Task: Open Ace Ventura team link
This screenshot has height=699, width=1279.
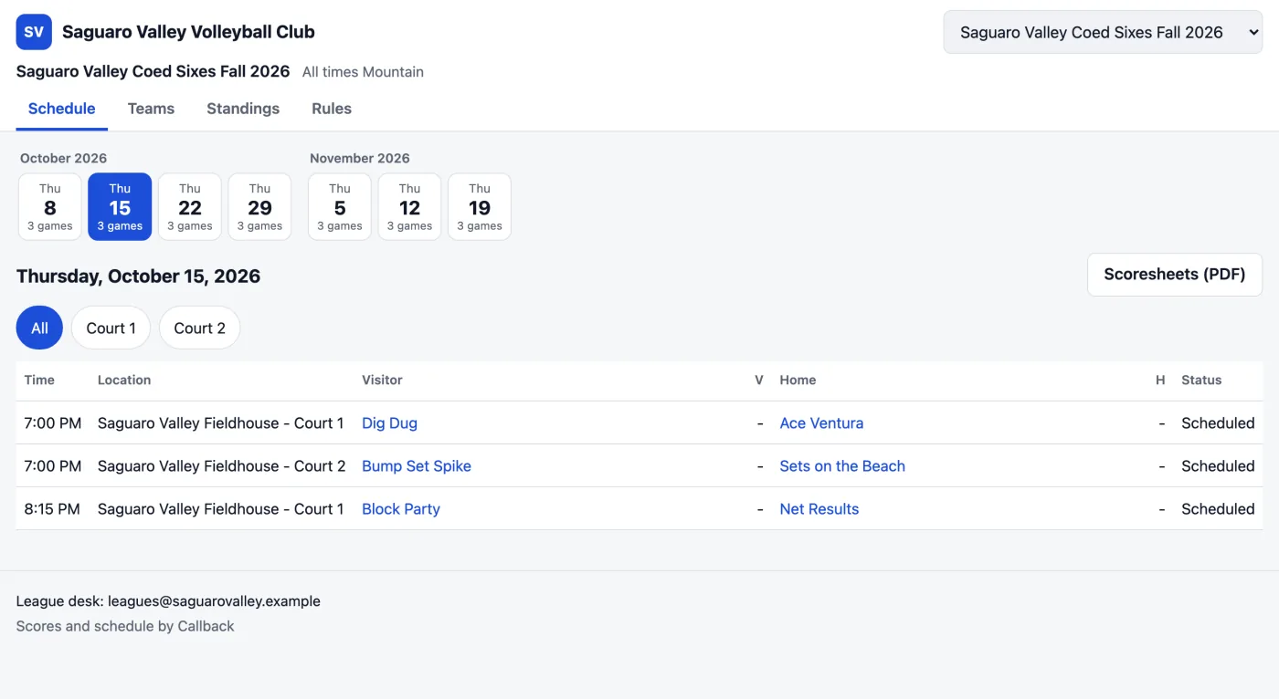Action: (821, 423)
